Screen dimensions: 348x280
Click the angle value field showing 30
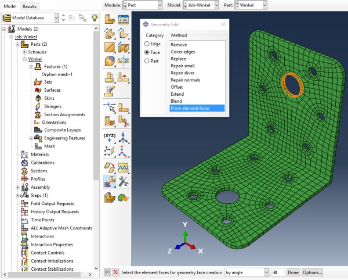278,272
